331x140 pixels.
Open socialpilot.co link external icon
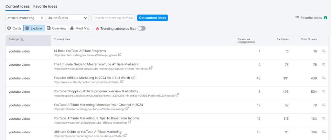click(x=151, y=68)
